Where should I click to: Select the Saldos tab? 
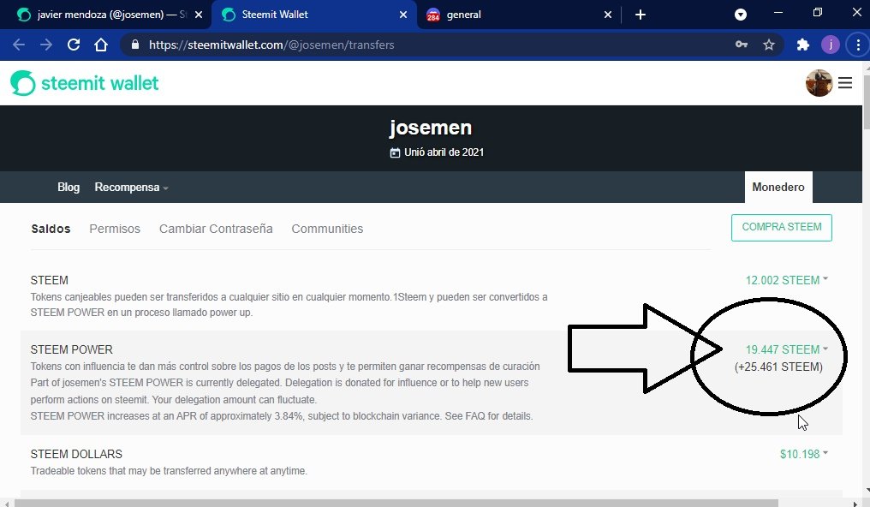51,229
